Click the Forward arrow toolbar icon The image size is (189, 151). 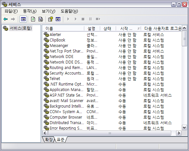click(13, 19)
